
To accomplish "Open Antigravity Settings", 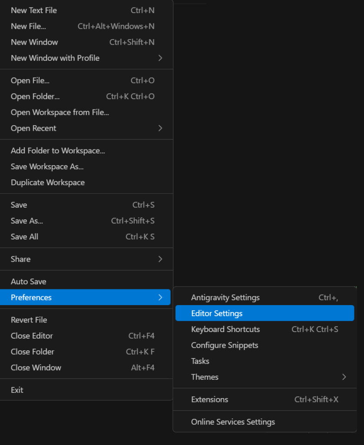I will pyautogui.click(x=225, y=298).
